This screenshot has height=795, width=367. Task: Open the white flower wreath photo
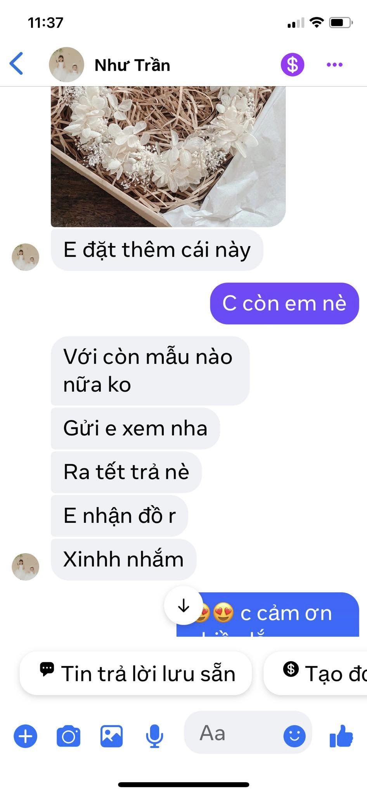168,156
